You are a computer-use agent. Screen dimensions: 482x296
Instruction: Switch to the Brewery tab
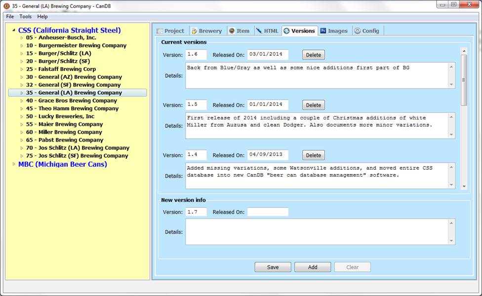207,31
